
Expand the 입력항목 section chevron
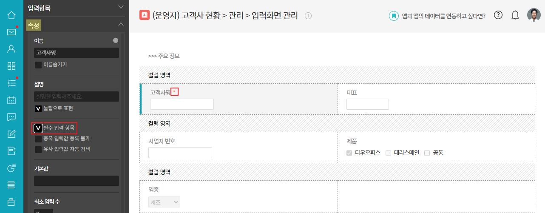tap(121, 7)
